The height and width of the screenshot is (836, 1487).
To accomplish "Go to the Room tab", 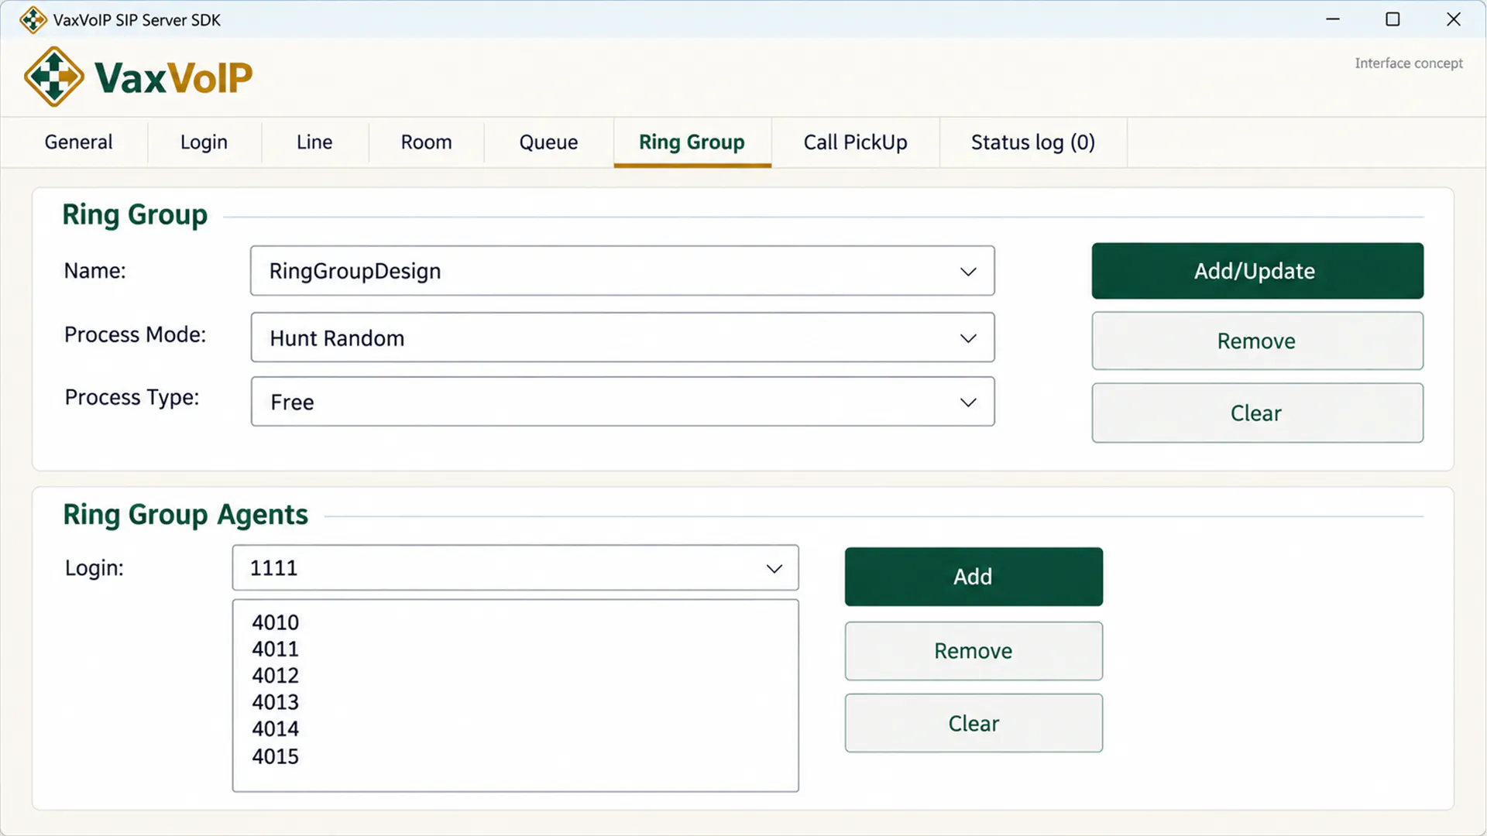I will point(426,142).
